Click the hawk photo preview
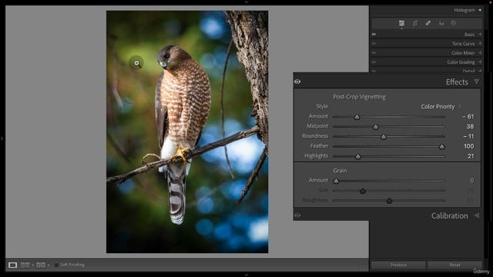 (187, 132)
